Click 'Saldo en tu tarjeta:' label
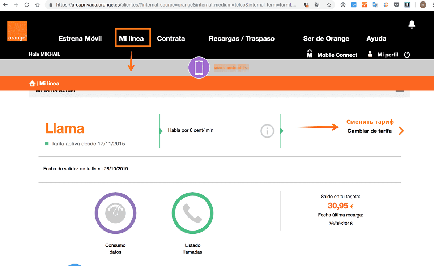This screenshot has height=266, width=434. pyautogui.click(x=340, y=197)
